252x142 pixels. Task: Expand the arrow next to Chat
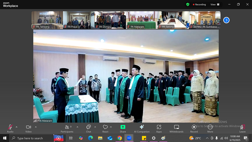coord(95,127)
